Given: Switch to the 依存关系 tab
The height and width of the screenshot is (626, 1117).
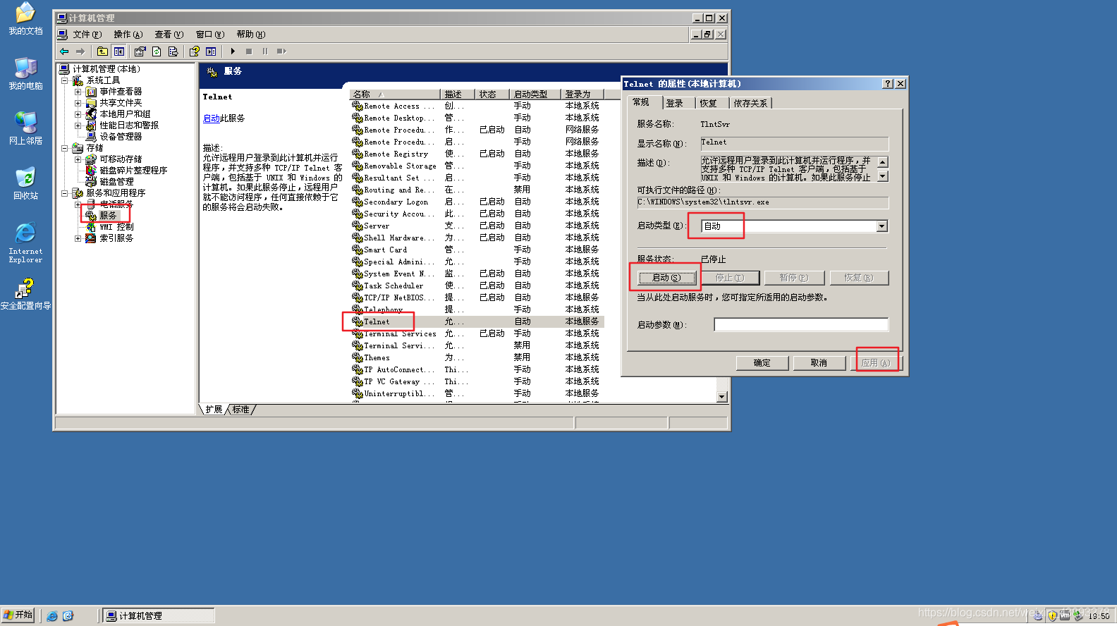Looking at the screenshot, I should point(750,104).
